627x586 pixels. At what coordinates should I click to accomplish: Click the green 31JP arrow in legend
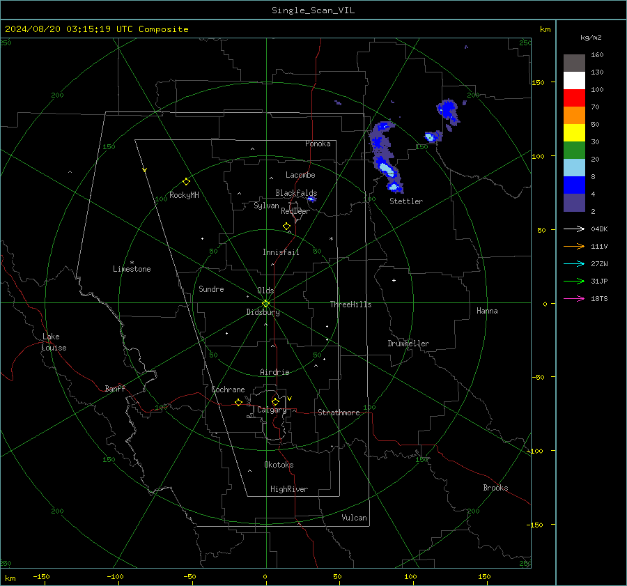574,282
